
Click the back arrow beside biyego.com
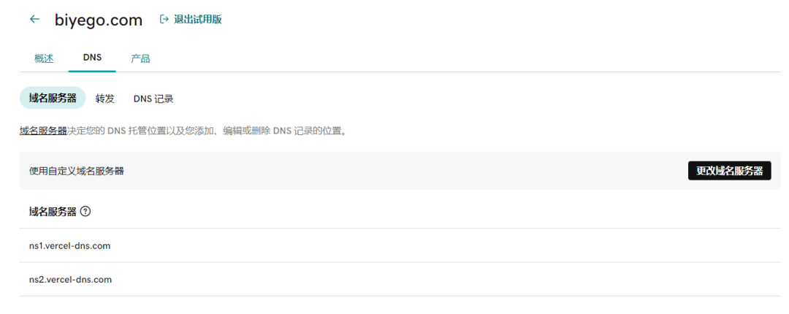point(34,20)
